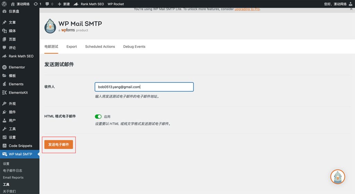
Task: Click the plus 新建 icon
Action: pyautogui.click(x=60, y=4)
